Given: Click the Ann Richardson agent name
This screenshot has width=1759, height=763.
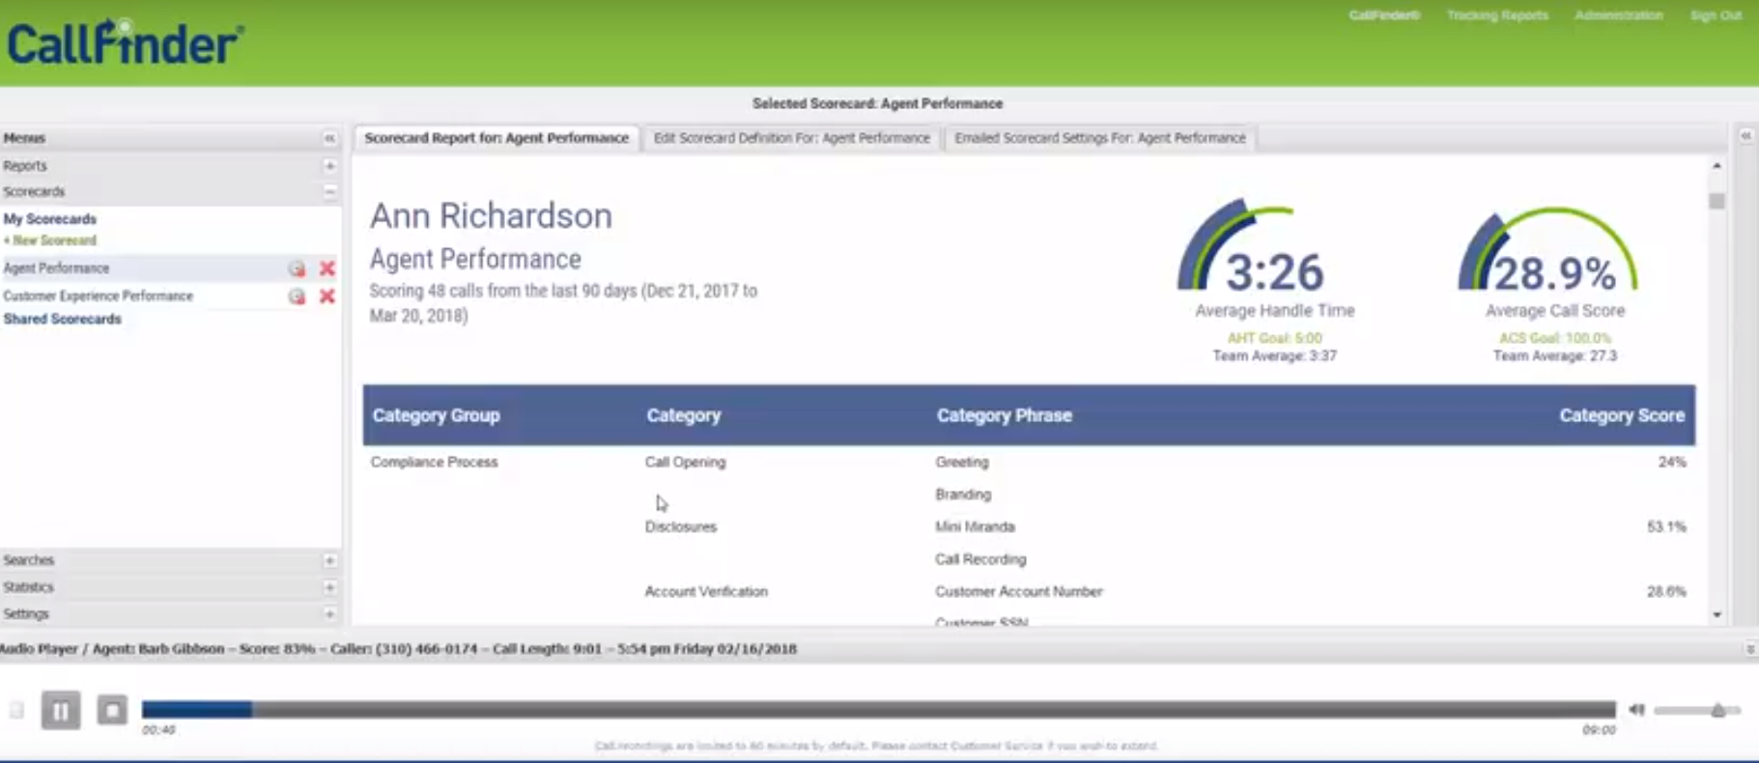Looking at the screenshot, I should tap(491, 215).
